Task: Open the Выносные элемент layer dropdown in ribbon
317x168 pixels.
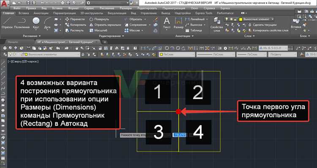Action: pos(249,19)
